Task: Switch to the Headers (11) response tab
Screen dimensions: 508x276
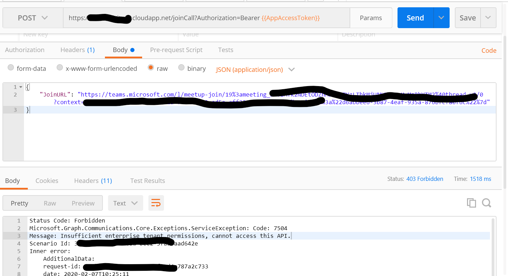Action: pos(92,181)
